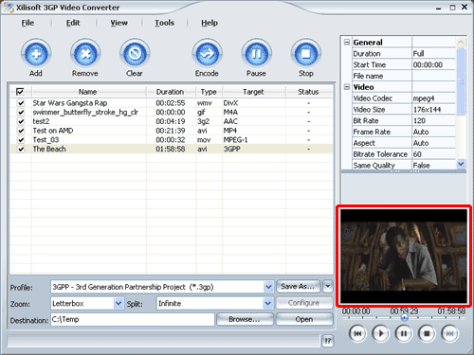Click the pause button in preview player
474x355 pixels.
click(x=404, y=333)
